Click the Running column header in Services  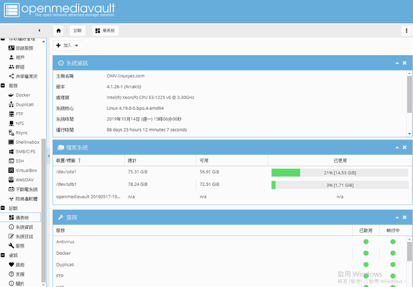tap(393, 231)
